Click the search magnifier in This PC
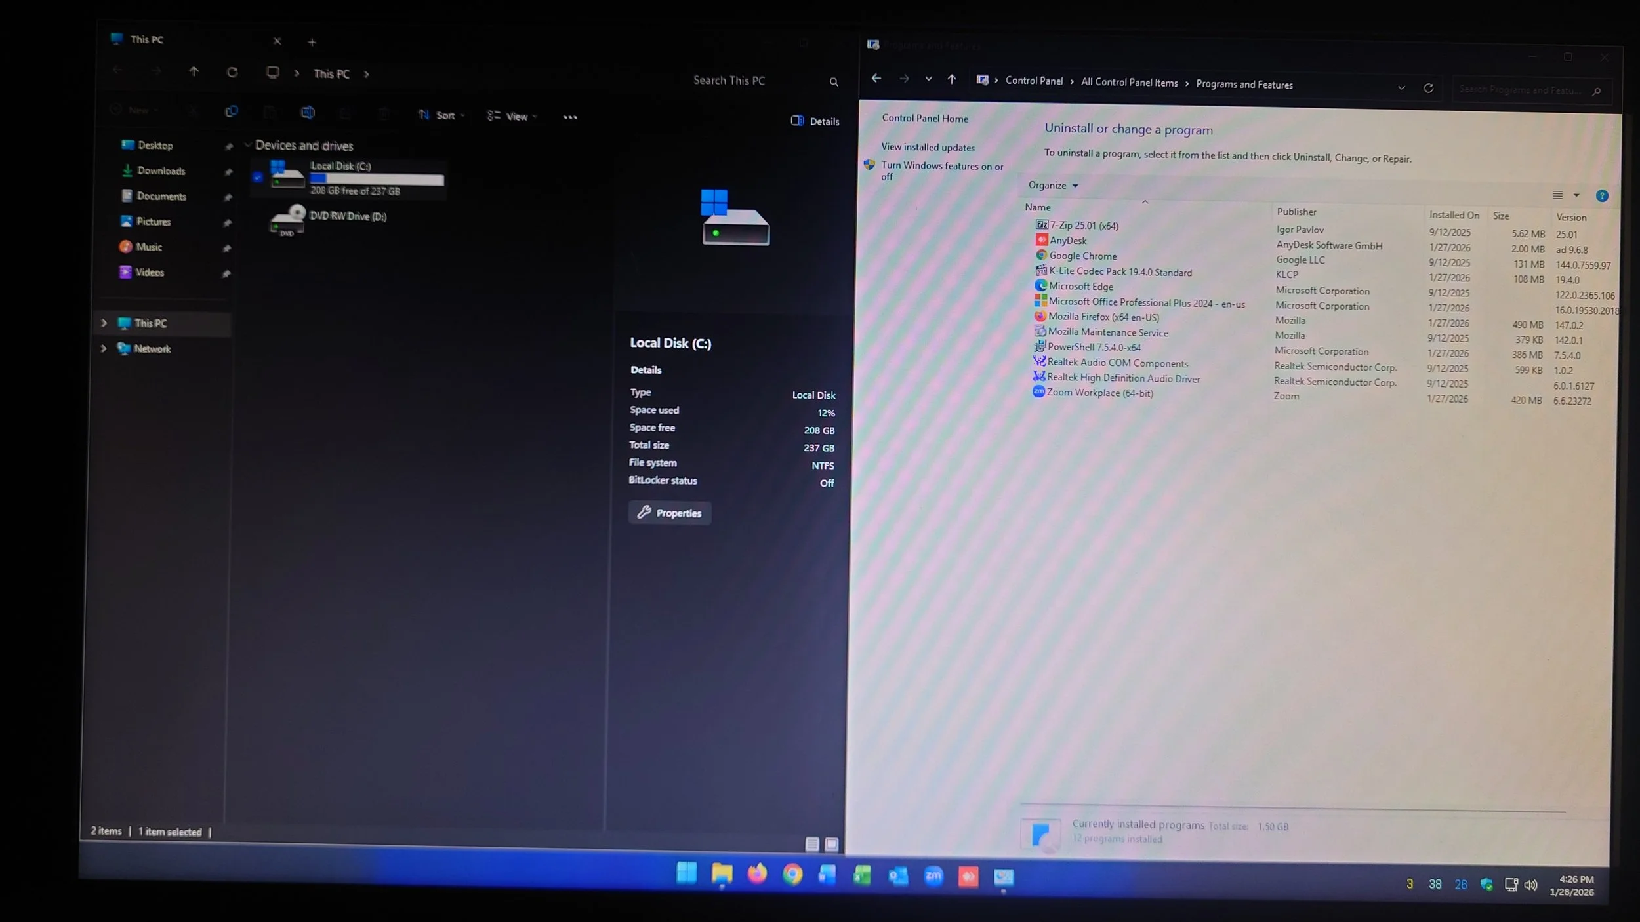The height and width of the screenshot is (922, 1640). [x=833, y=82]
